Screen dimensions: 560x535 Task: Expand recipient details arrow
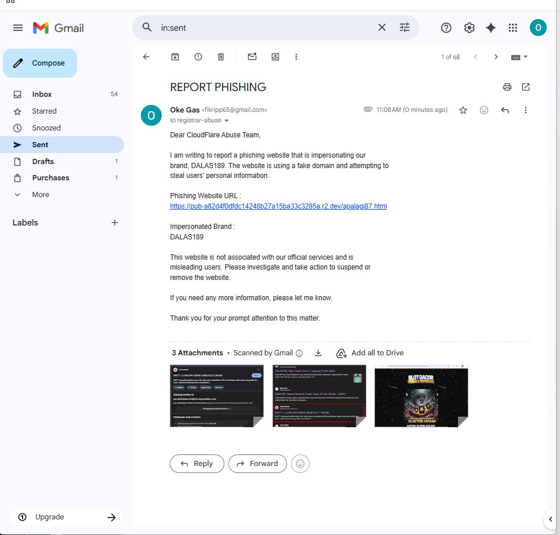click(x=227, y=121)
